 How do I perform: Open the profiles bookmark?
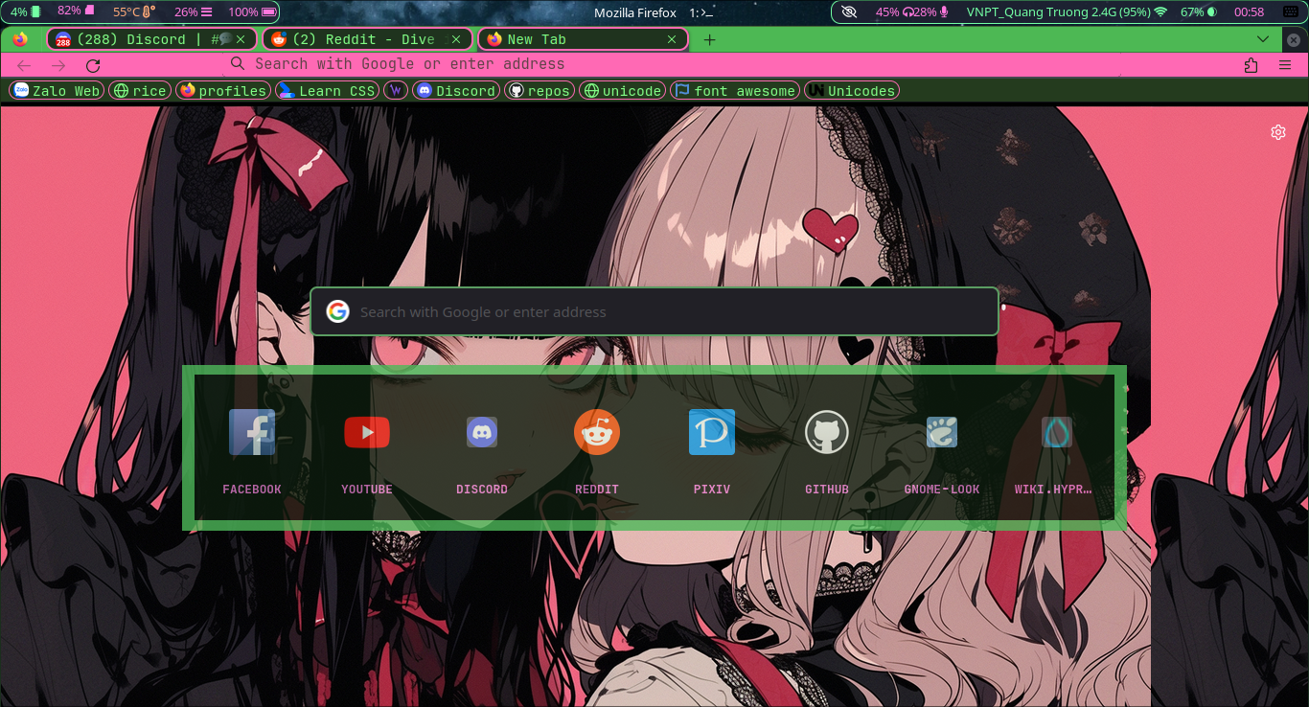(222, 91)
